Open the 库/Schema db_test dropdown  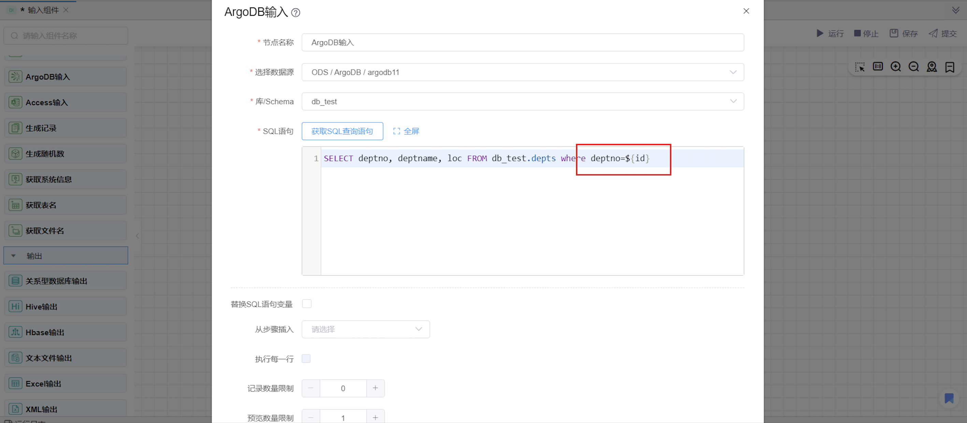point(522,102)
